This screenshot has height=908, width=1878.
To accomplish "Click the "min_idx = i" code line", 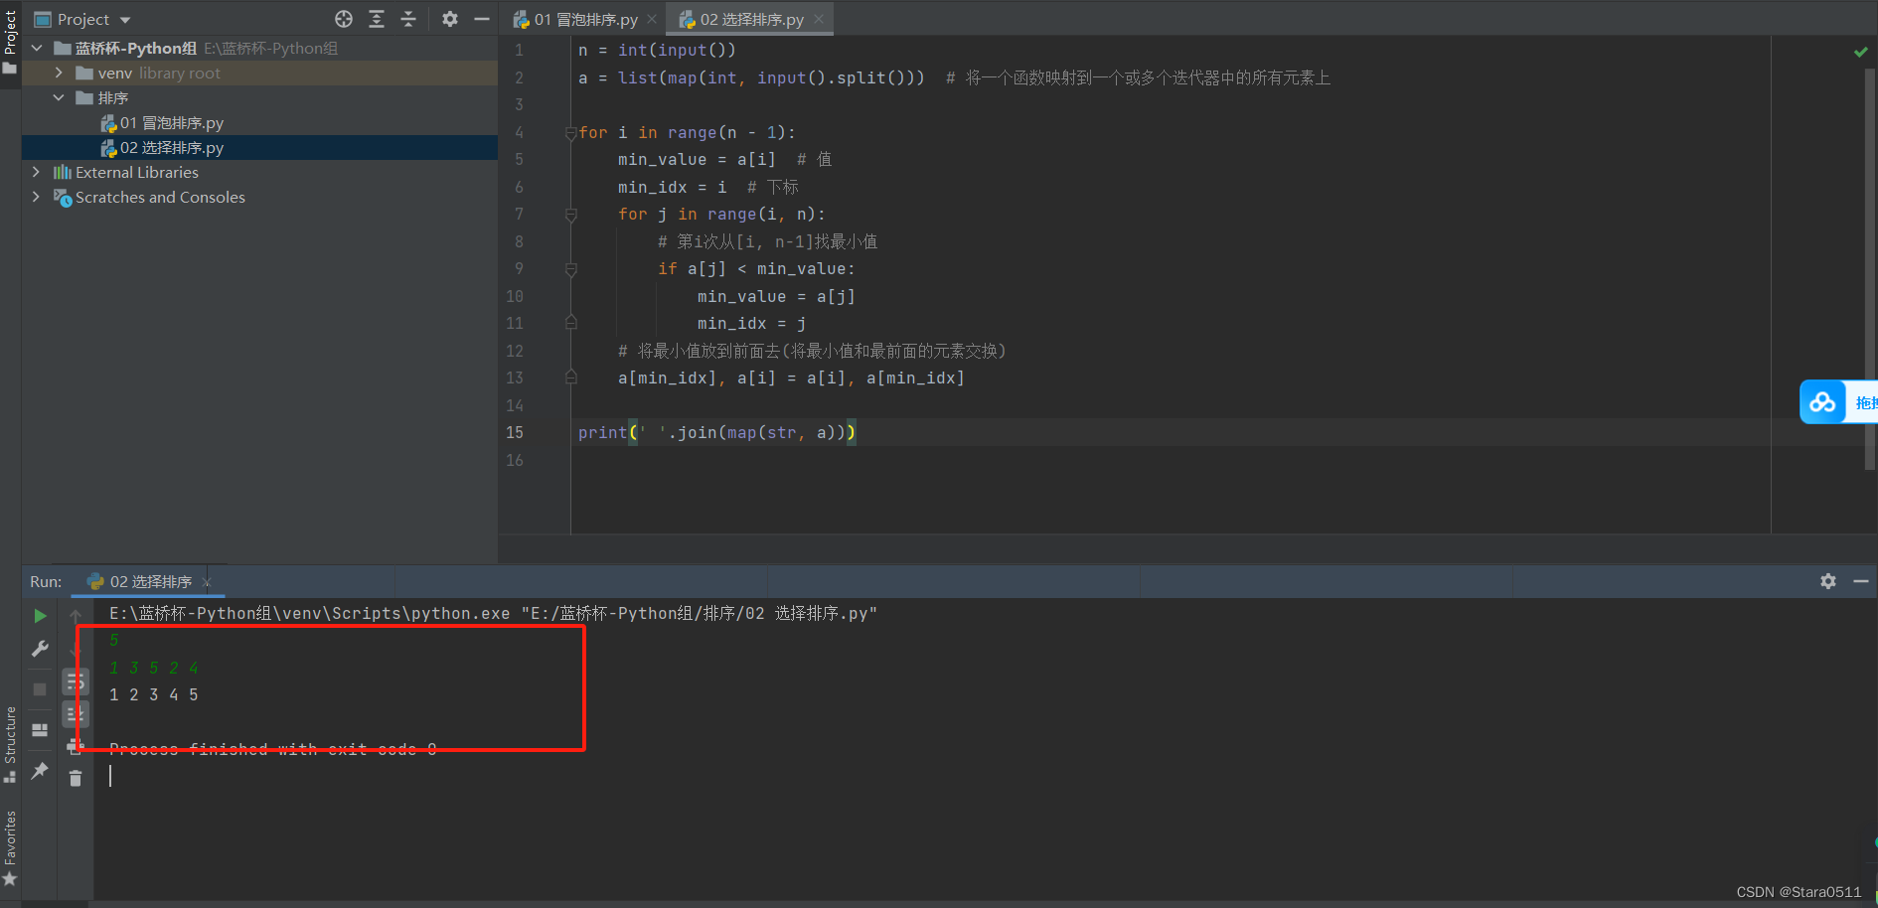I will point(672,187).
